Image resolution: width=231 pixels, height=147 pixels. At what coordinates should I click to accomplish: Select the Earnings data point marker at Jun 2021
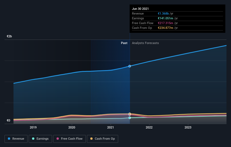[129, 118]
